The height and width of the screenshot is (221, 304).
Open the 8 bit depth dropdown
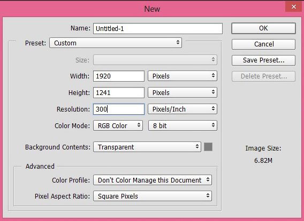click(x=183, y=125)
